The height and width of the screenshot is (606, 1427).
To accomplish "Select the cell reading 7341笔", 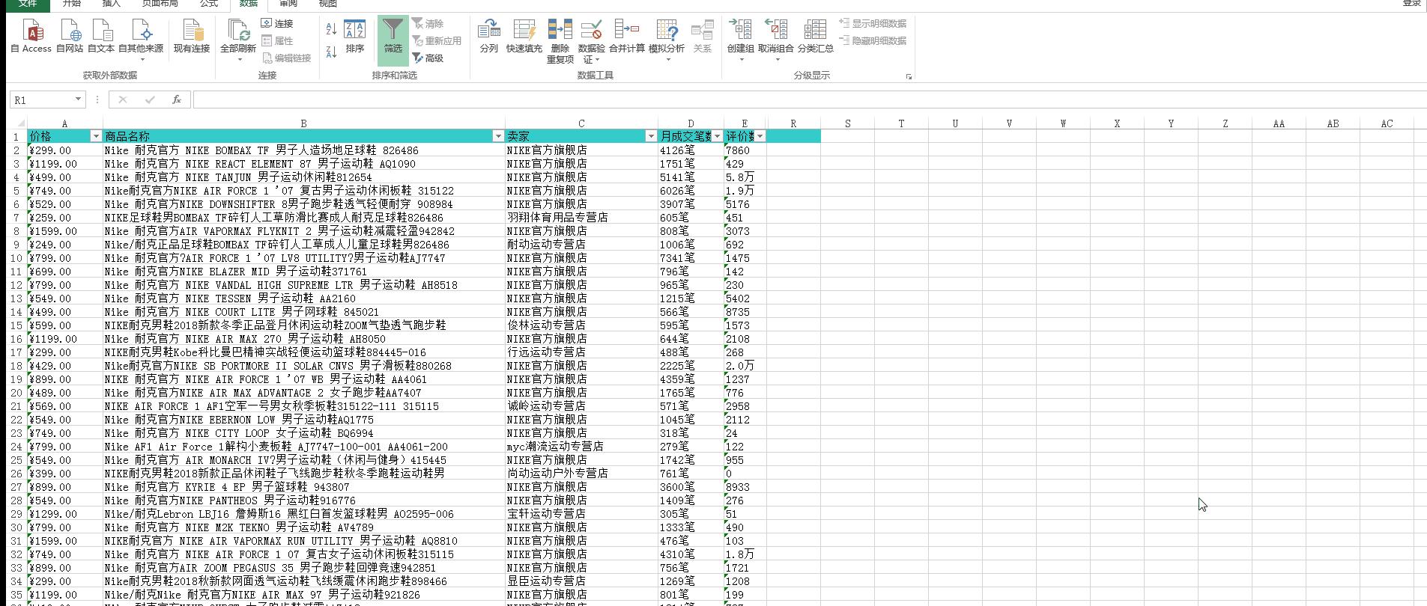I will tap(690, 258).
